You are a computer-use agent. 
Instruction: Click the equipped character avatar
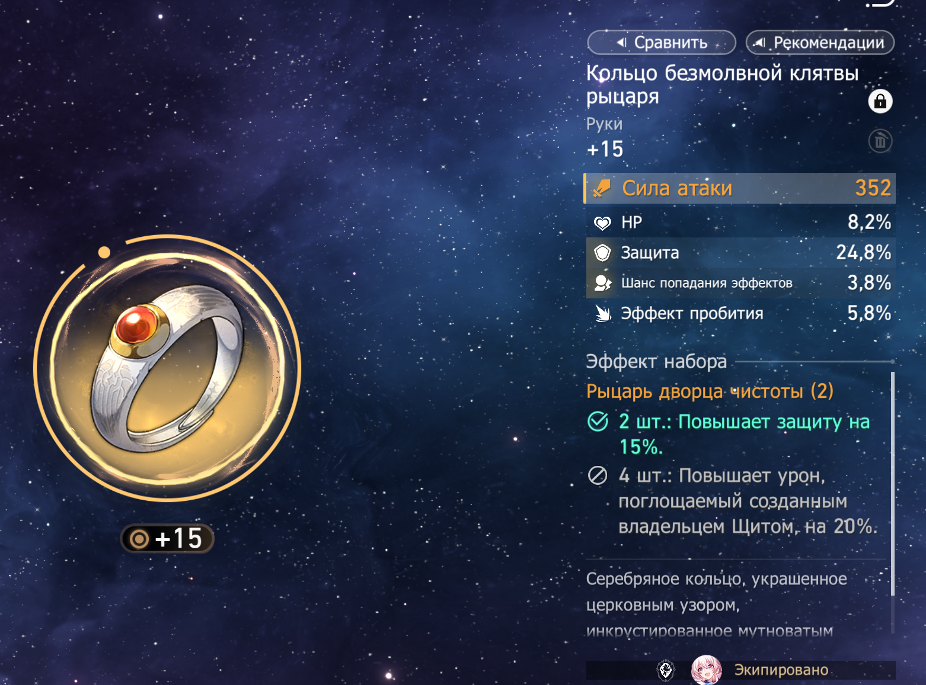tap(707, 670)
